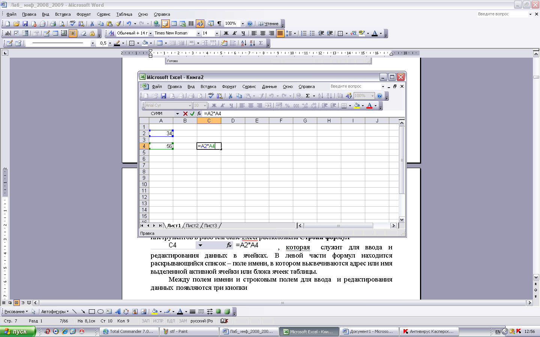The width and height of the screenshot is (540, 337).
Task: Create a new blank Word document
Action: pos(7,24)
